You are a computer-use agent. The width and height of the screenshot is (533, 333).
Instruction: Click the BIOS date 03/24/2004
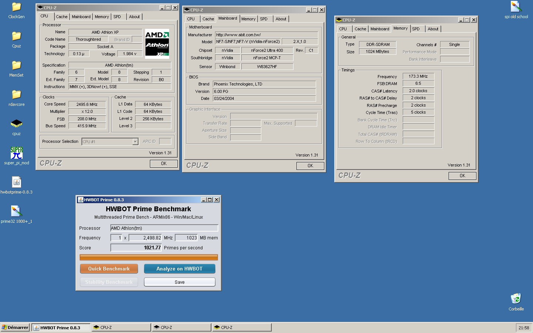point(264,98)
